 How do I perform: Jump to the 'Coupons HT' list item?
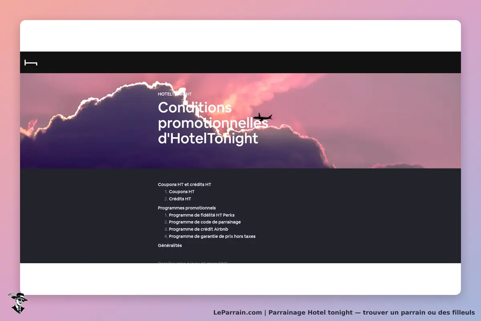pos(182,192)
